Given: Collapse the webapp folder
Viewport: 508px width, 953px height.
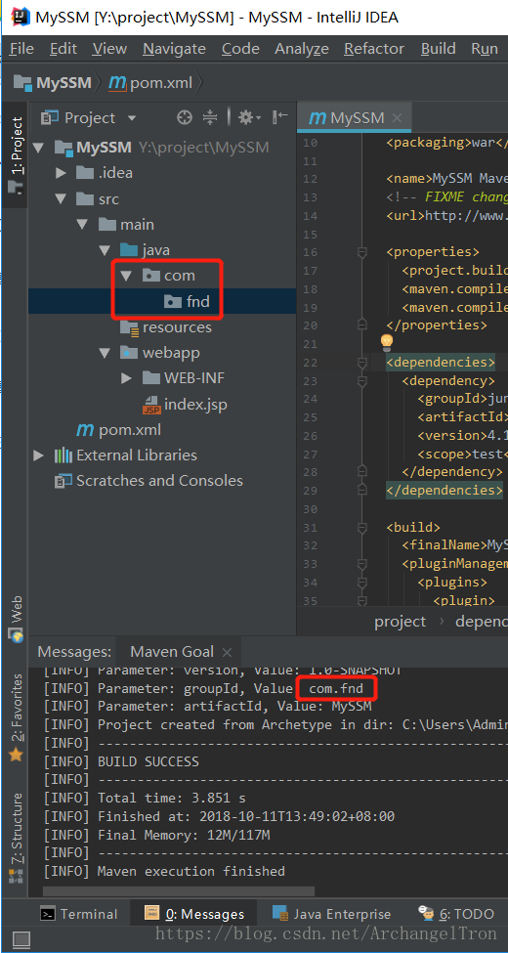Looking at the screenshot, I should point(105,353).
